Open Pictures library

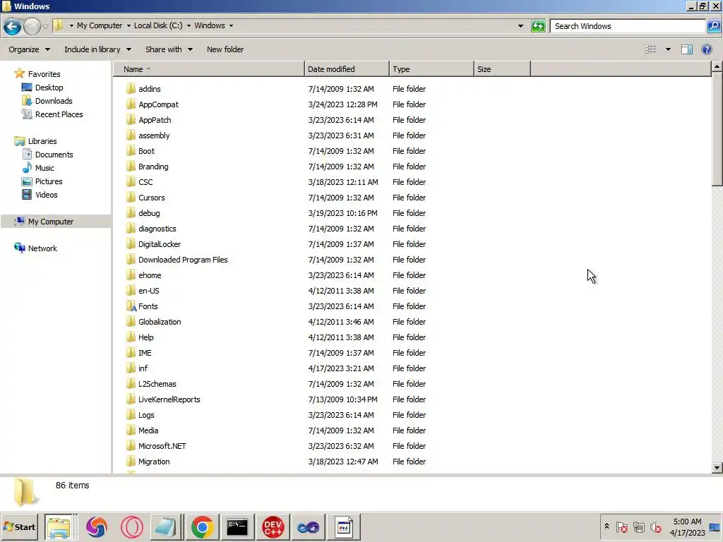(x=49, y=181)
